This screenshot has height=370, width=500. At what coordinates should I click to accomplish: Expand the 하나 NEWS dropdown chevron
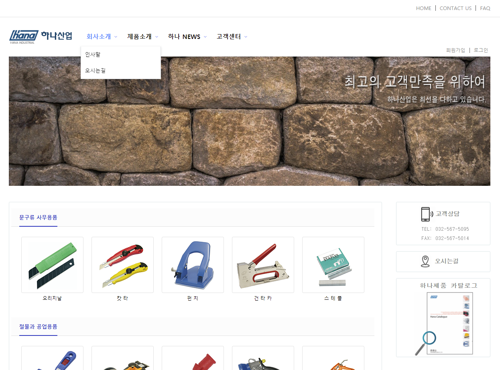pyautogui.click(x=205, y=37)
